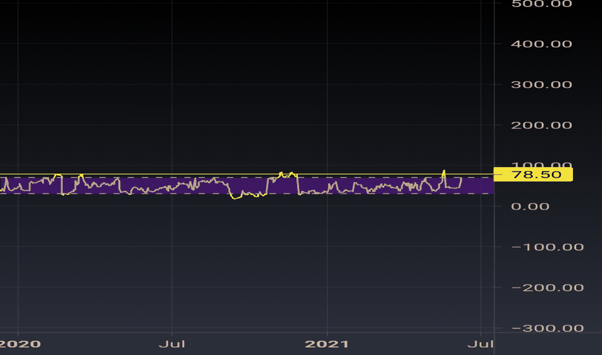This screenshot has height=355, width=602.
Task: Click the 500.00 price axis label
Action: click(542, 4)
